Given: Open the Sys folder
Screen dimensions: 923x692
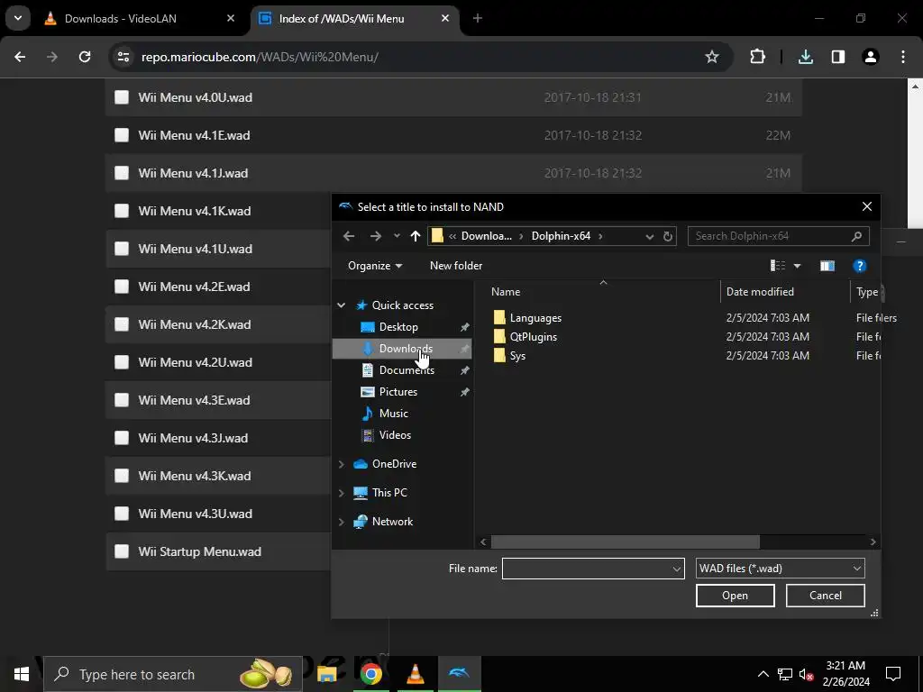Looking at the screenshot, I should [x=517, y=355].
